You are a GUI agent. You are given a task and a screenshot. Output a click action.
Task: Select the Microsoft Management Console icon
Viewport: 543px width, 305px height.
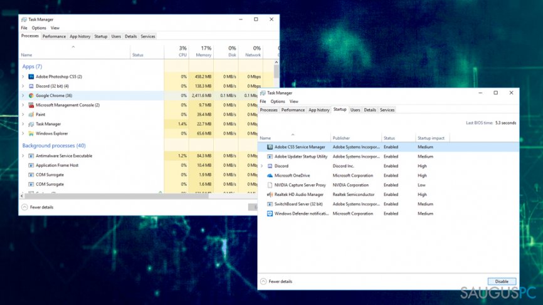[x=31, y=105]
